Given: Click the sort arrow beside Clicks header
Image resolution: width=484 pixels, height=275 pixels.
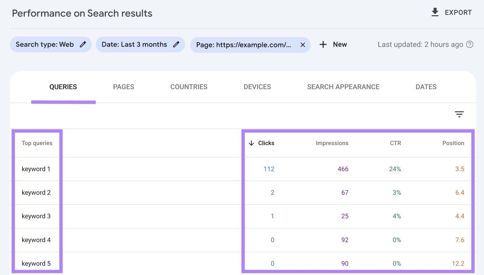Looking at the screenshot, I should point(251,143).
